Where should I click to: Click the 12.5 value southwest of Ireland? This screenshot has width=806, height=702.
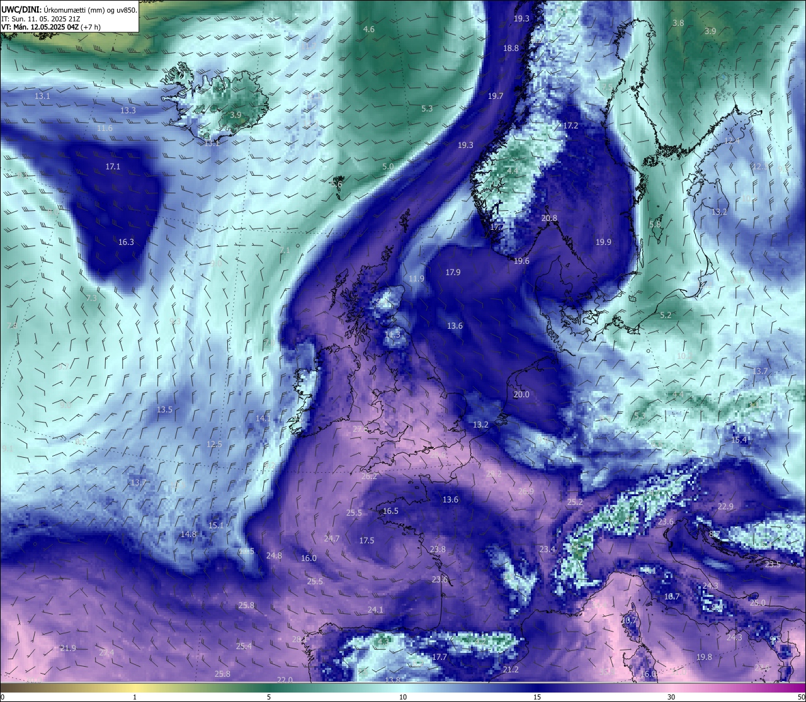coord(214,444)
